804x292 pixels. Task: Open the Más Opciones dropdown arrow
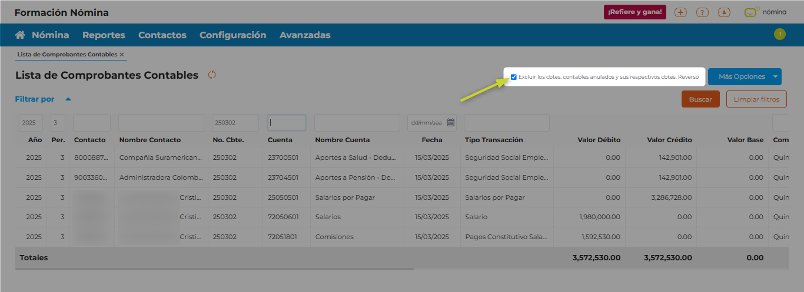[776, 76]
